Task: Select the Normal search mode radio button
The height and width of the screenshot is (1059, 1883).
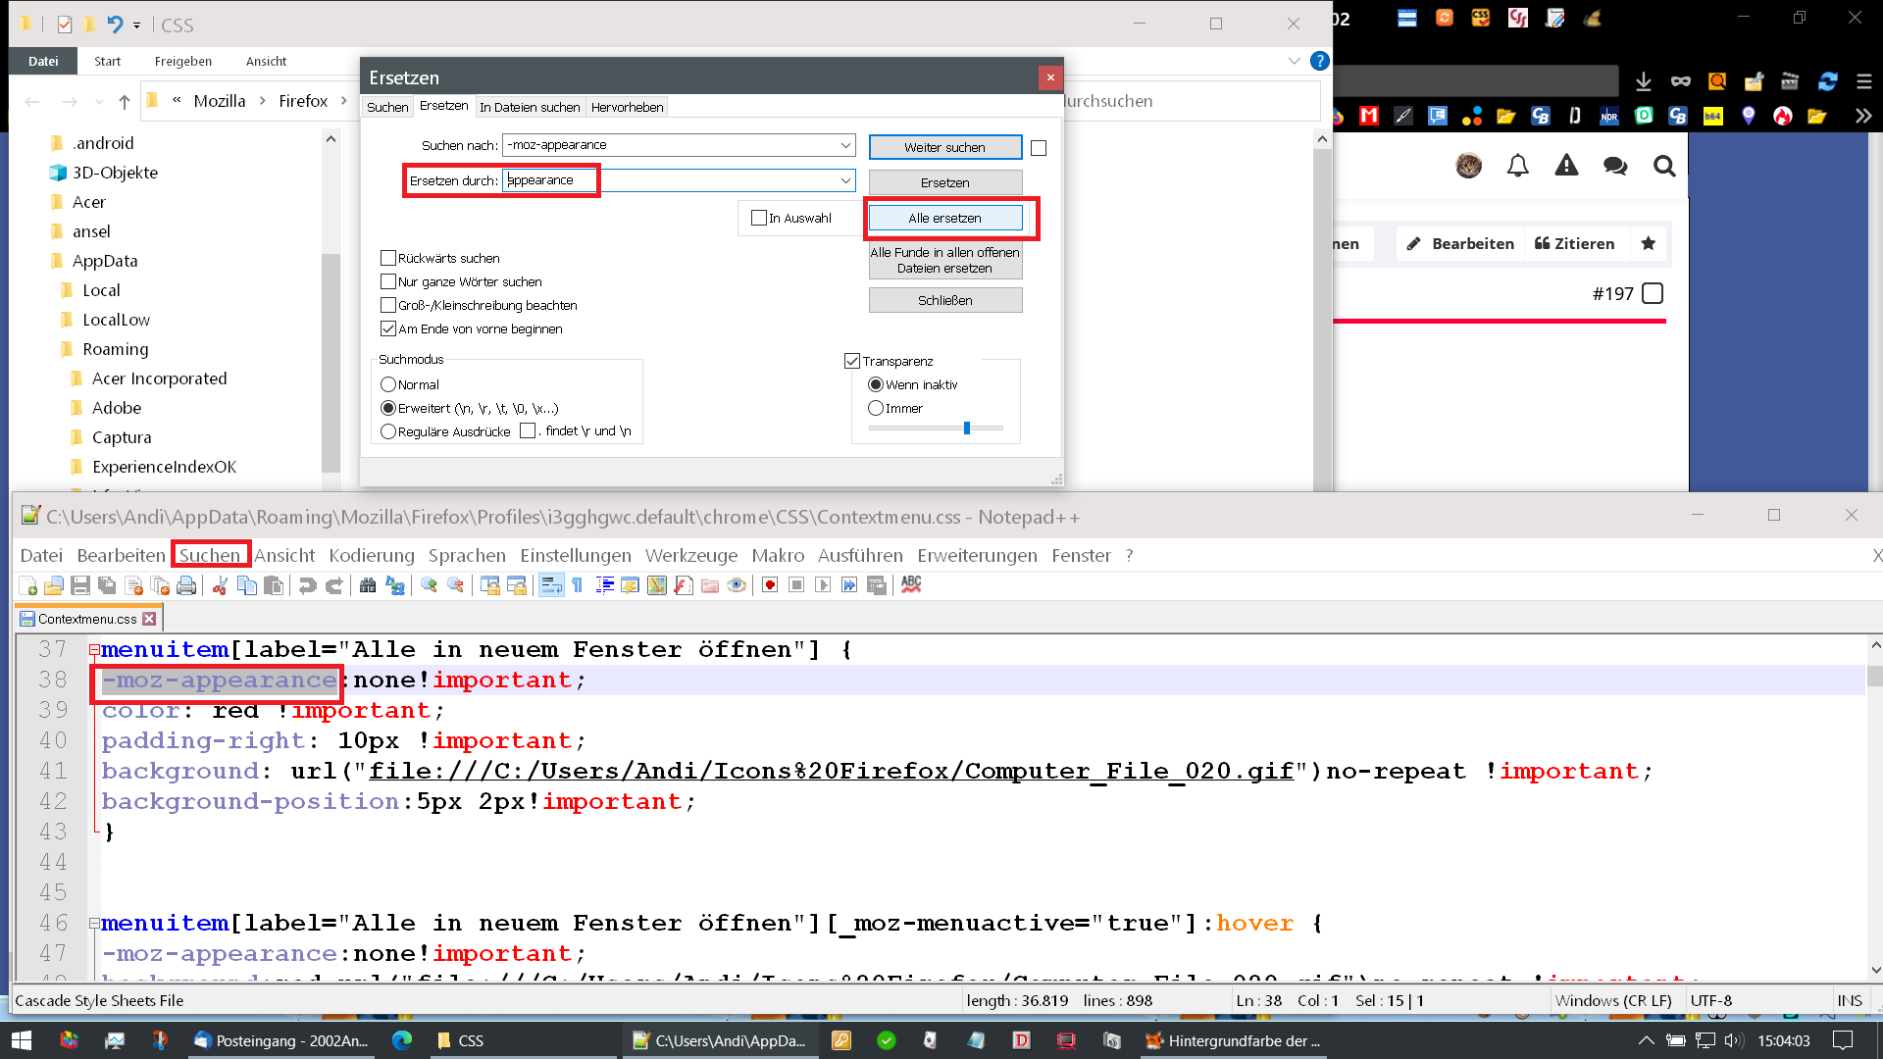Action: 388,384
